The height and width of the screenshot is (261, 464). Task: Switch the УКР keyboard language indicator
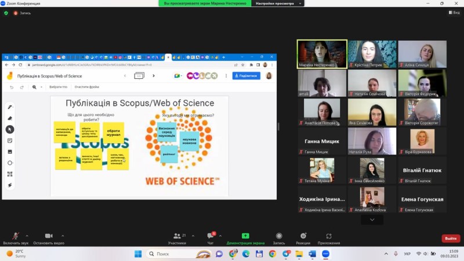coord(407,254)
